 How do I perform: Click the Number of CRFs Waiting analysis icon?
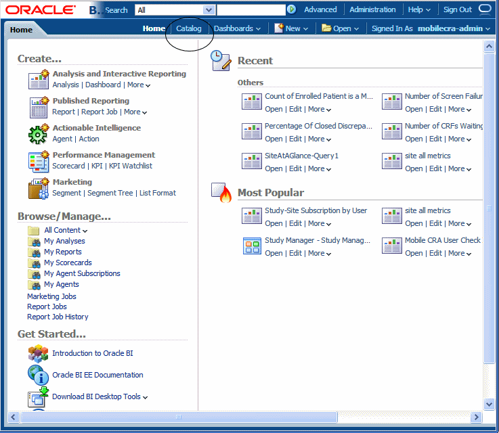pos(392,132)
